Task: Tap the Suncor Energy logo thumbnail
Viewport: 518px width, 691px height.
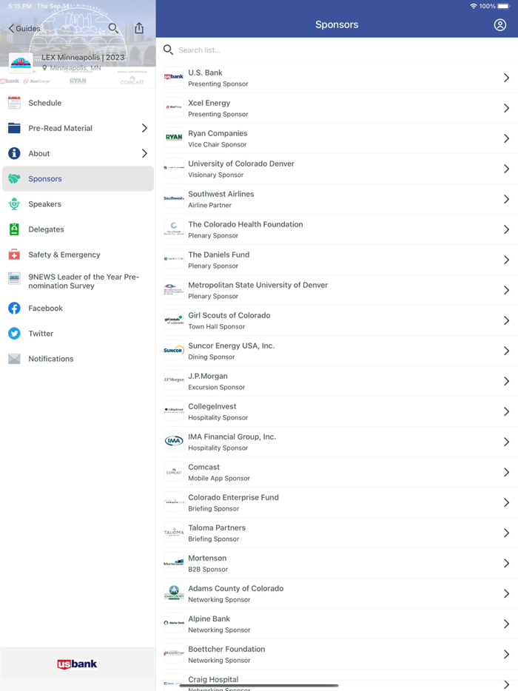Action: coord(174,350)
